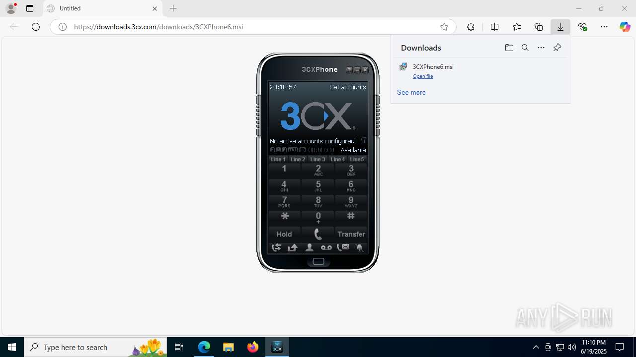
Task: Click the Set accounts link in 3CXPhone
Action: pos(347,87)
